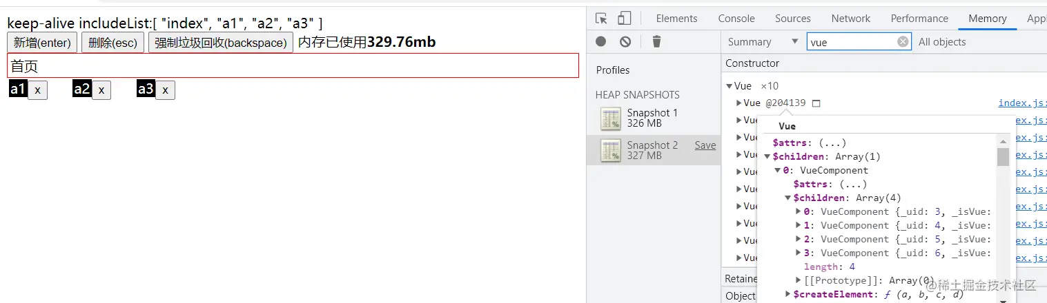Viewport: 1047px width, 303px height.
Task: Click the clear all profiles icon
Action: tap(625, 42)
